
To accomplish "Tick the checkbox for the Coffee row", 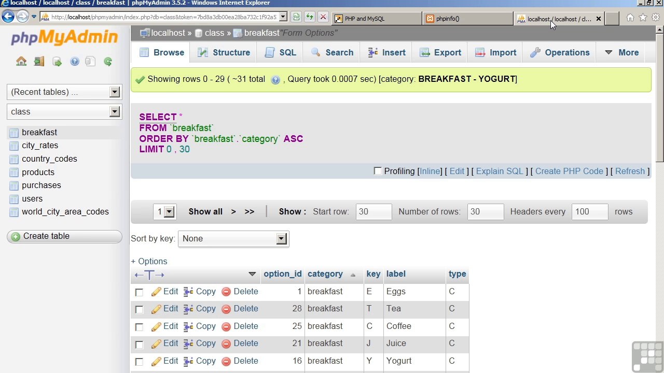I will click(x=139, y=327).
